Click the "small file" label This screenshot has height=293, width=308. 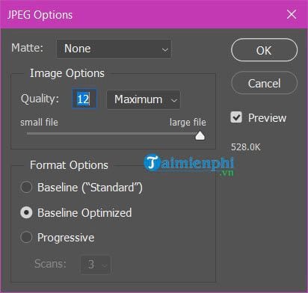[39, 122]
